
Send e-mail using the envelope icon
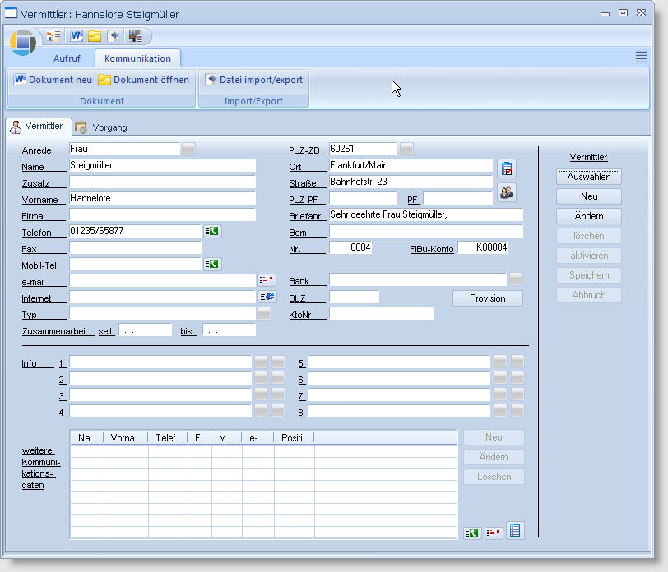(x=267, y=280)
